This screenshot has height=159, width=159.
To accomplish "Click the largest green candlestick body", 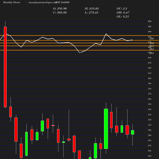I will click(106, 129).
